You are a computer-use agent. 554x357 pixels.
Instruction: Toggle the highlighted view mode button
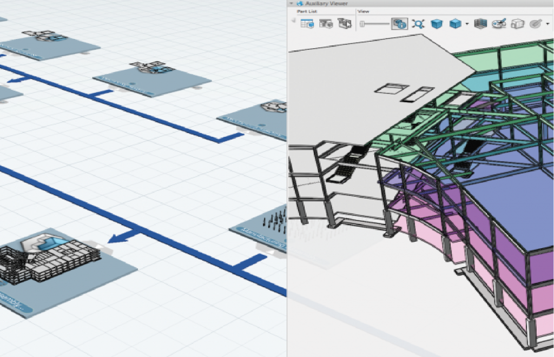[399, 24]
